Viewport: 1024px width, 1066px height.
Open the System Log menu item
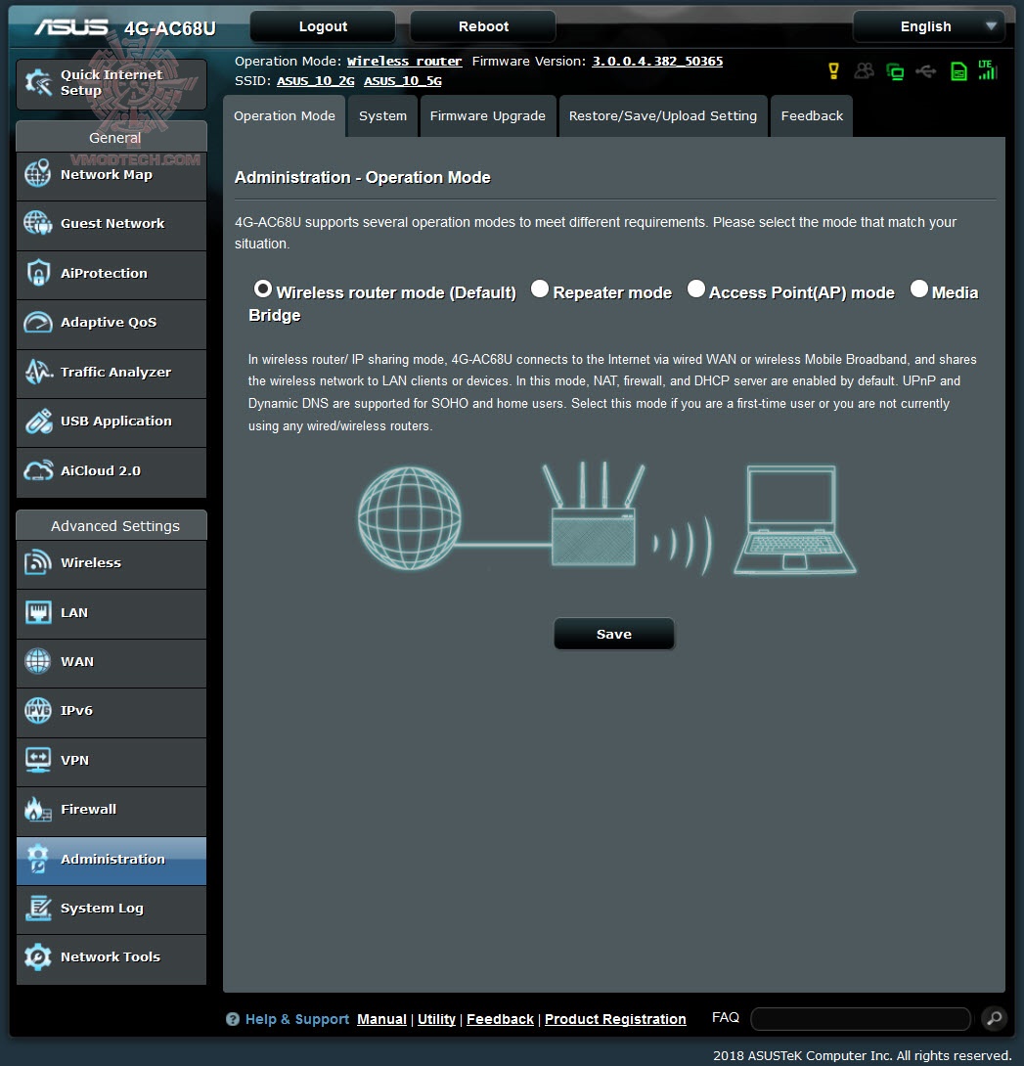(x=111, y=909)
